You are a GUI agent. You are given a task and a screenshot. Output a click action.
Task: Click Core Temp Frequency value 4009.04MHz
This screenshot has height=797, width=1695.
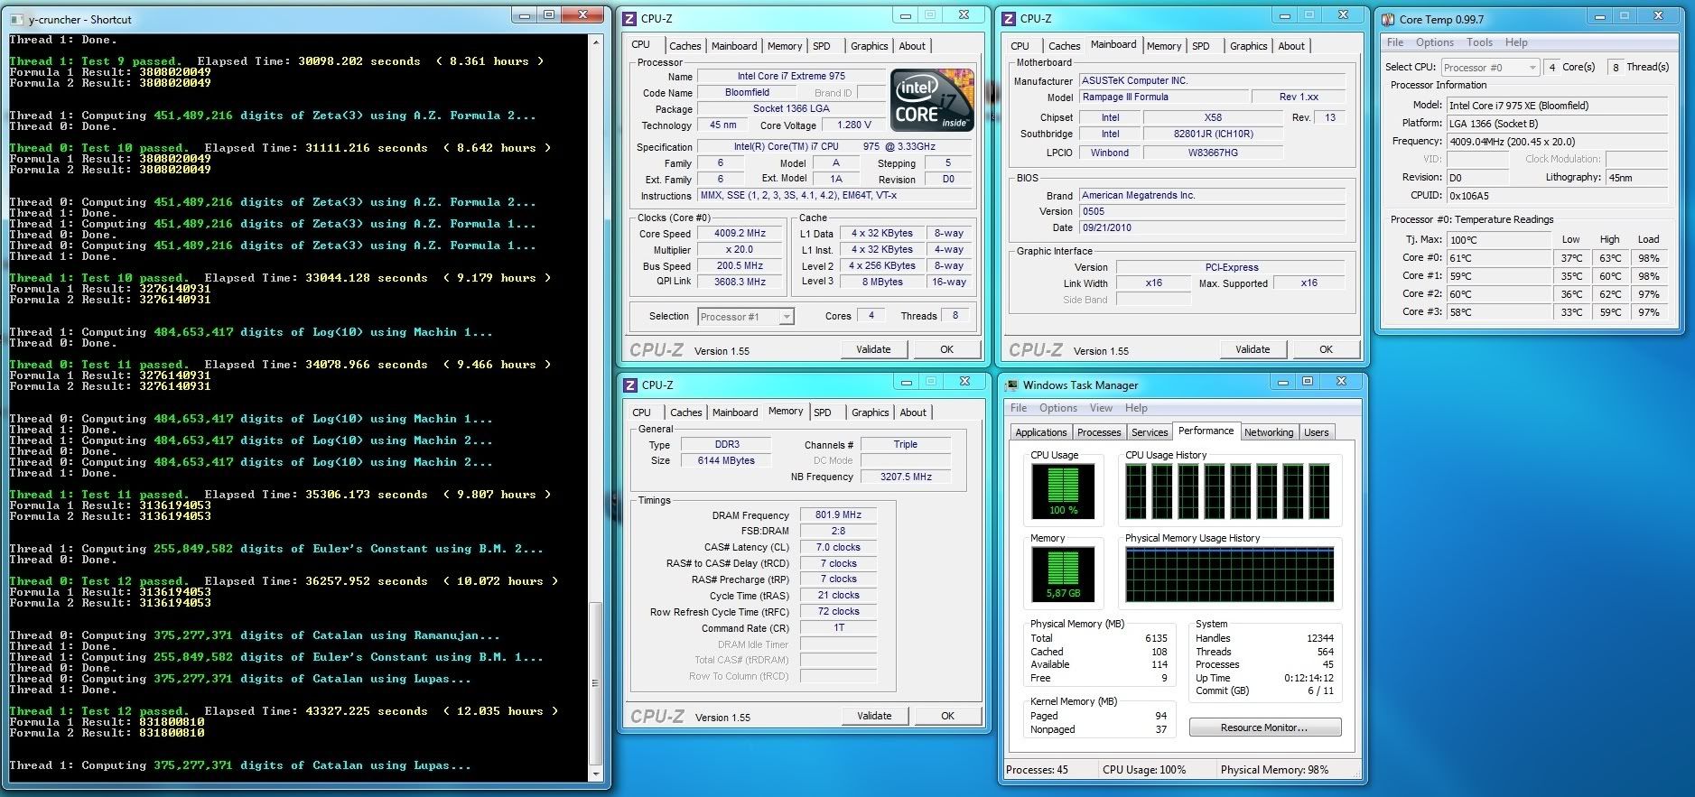point(1557,142)
